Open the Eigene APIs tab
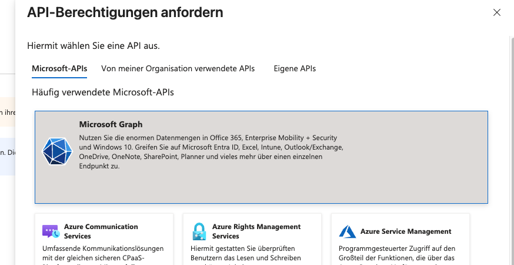 [x=295, y=68]
